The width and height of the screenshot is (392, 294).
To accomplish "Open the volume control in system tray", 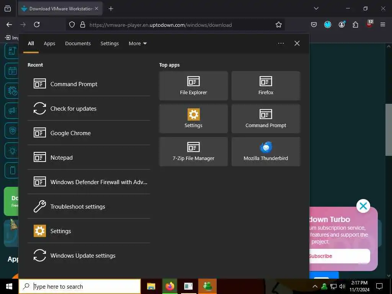I will click(x=342, y=286).
